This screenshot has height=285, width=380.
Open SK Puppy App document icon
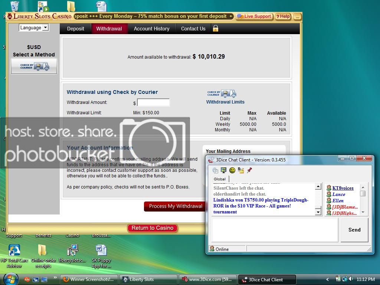[x=101, y=256]
